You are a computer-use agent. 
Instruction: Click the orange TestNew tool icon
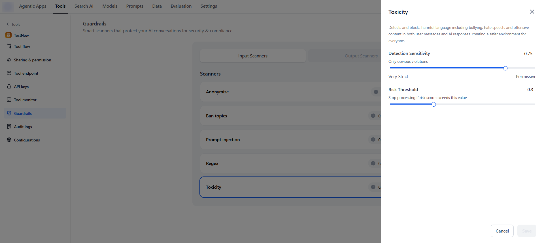point(8,35)
